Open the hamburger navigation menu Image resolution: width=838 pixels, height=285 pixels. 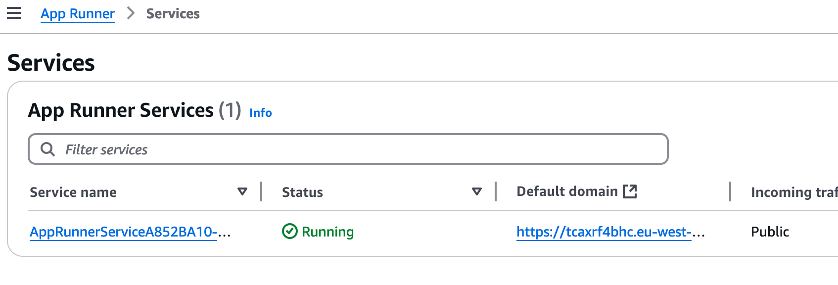(x=14, y=13)
